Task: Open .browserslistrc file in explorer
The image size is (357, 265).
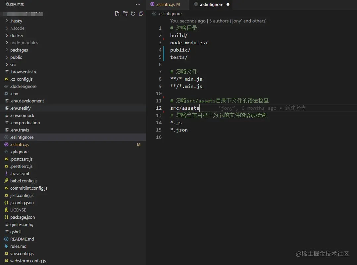Action: click(x=73, y=72)
